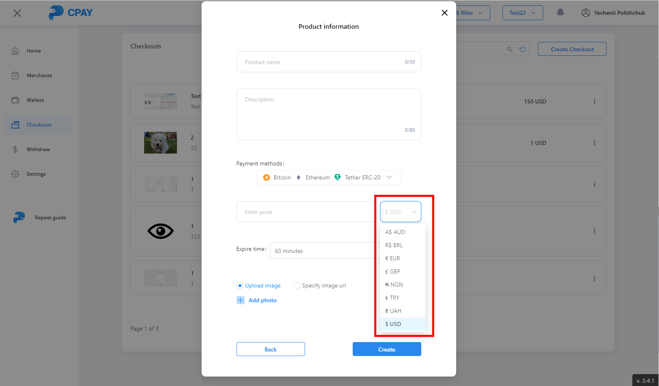Image resolution: width=659 pixels, height=386 pixels.
Task: Click the plus icon beside Add photo
Action: [x=241, y=300]
